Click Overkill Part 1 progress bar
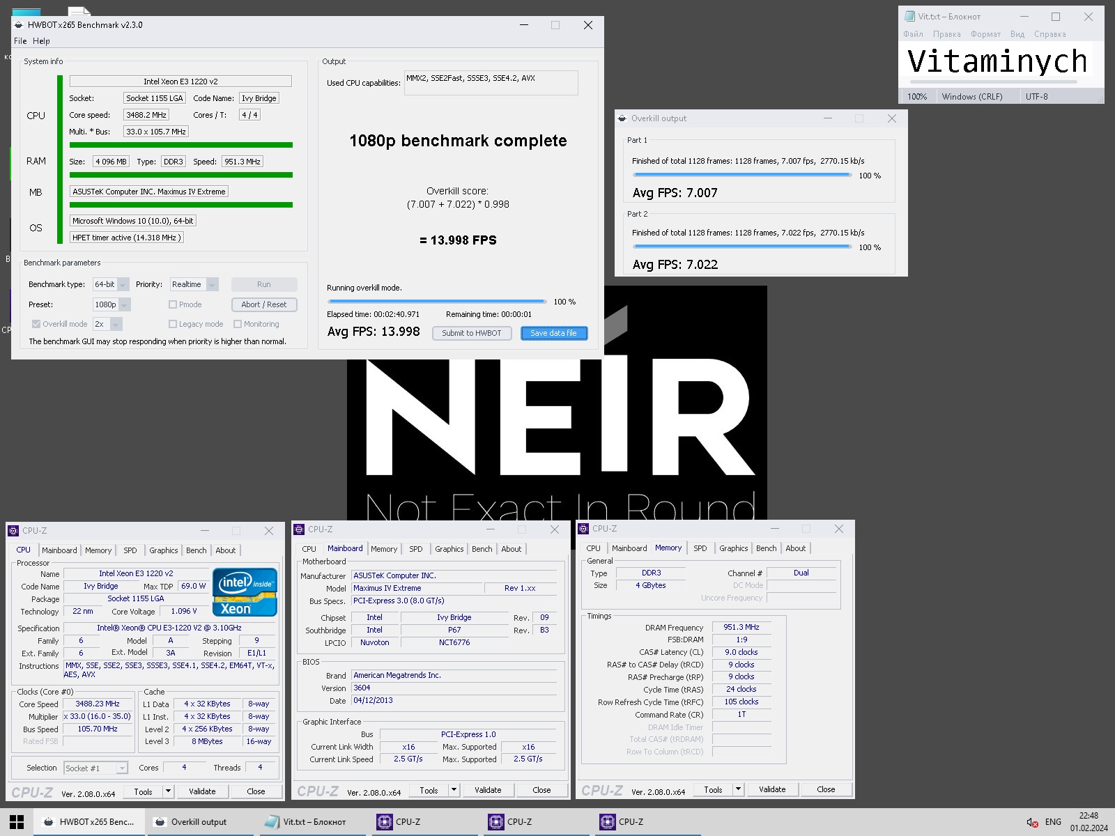 [x=741, y=175]
